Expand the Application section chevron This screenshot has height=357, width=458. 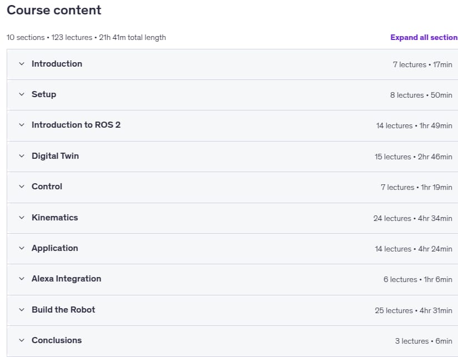[x=22, y=248]
